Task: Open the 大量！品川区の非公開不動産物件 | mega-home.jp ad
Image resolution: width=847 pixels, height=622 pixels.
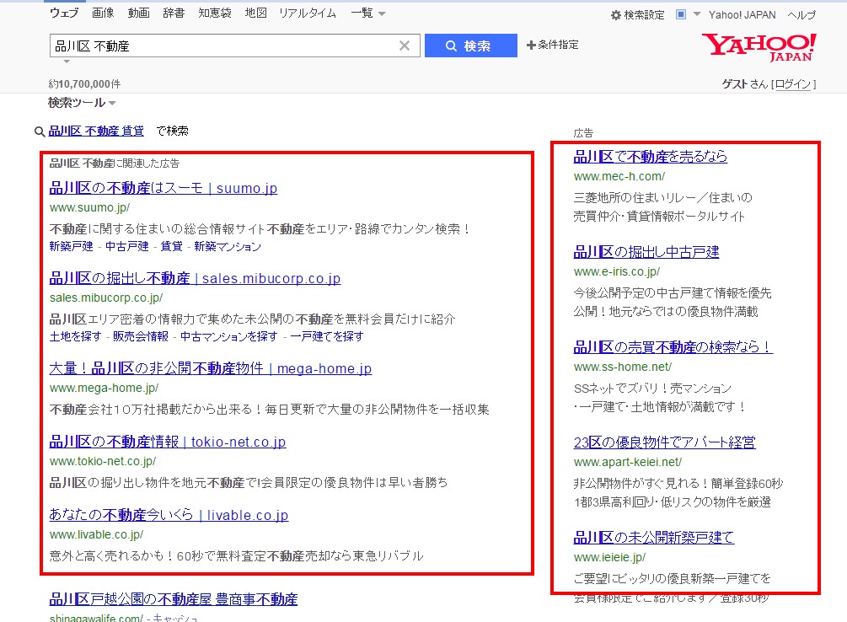Action: [211, 368]
